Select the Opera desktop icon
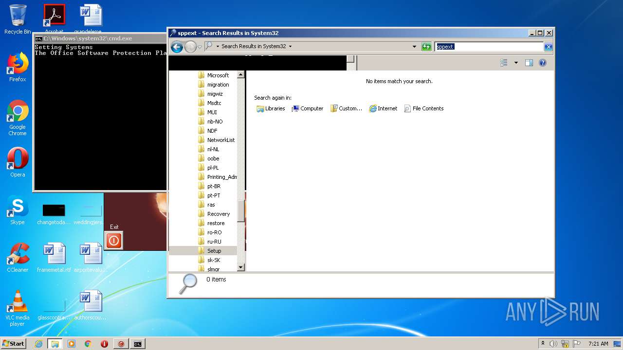 tap(18, 162)
